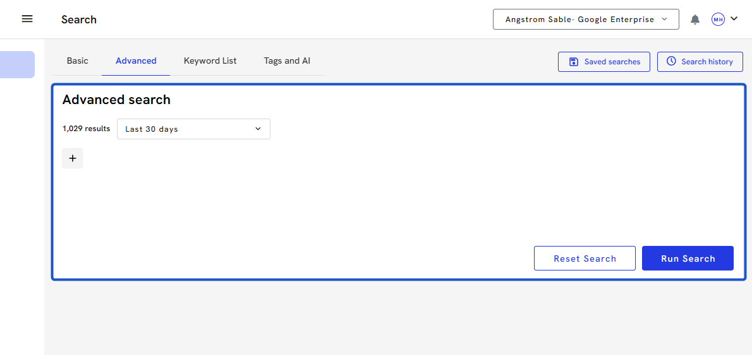
Task: Select the highlighted item in the left sidebar
Action: click(17, 64)
